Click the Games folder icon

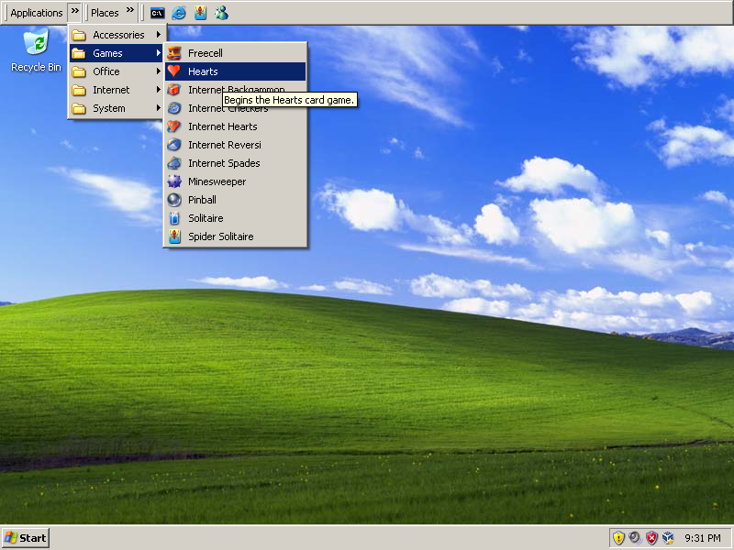[x=79, y=53]
